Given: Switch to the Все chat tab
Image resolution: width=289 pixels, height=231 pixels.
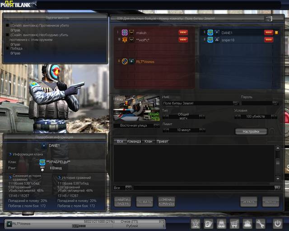Looking at the screenshot, I should click(x=120, y=142).
